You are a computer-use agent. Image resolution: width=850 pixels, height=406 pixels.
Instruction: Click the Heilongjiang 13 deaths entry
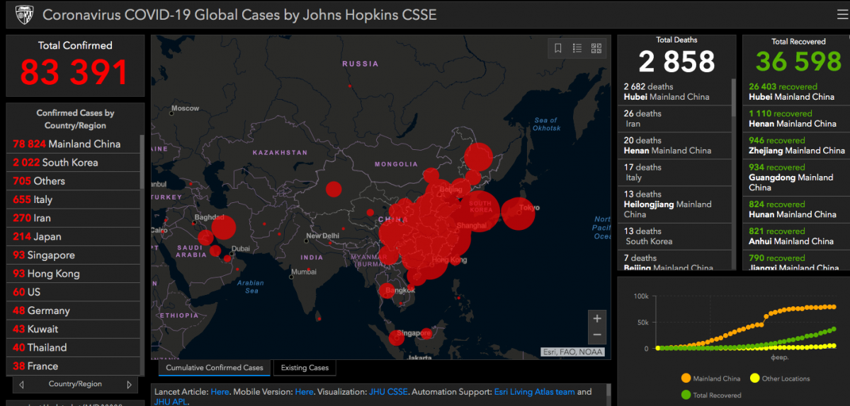[675, 204]
